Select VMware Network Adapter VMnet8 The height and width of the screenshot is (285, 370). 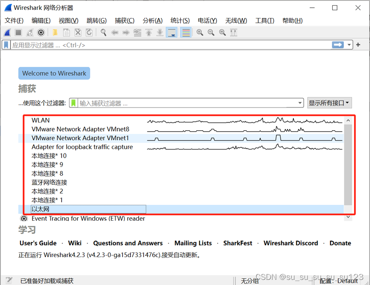[181, 129]
